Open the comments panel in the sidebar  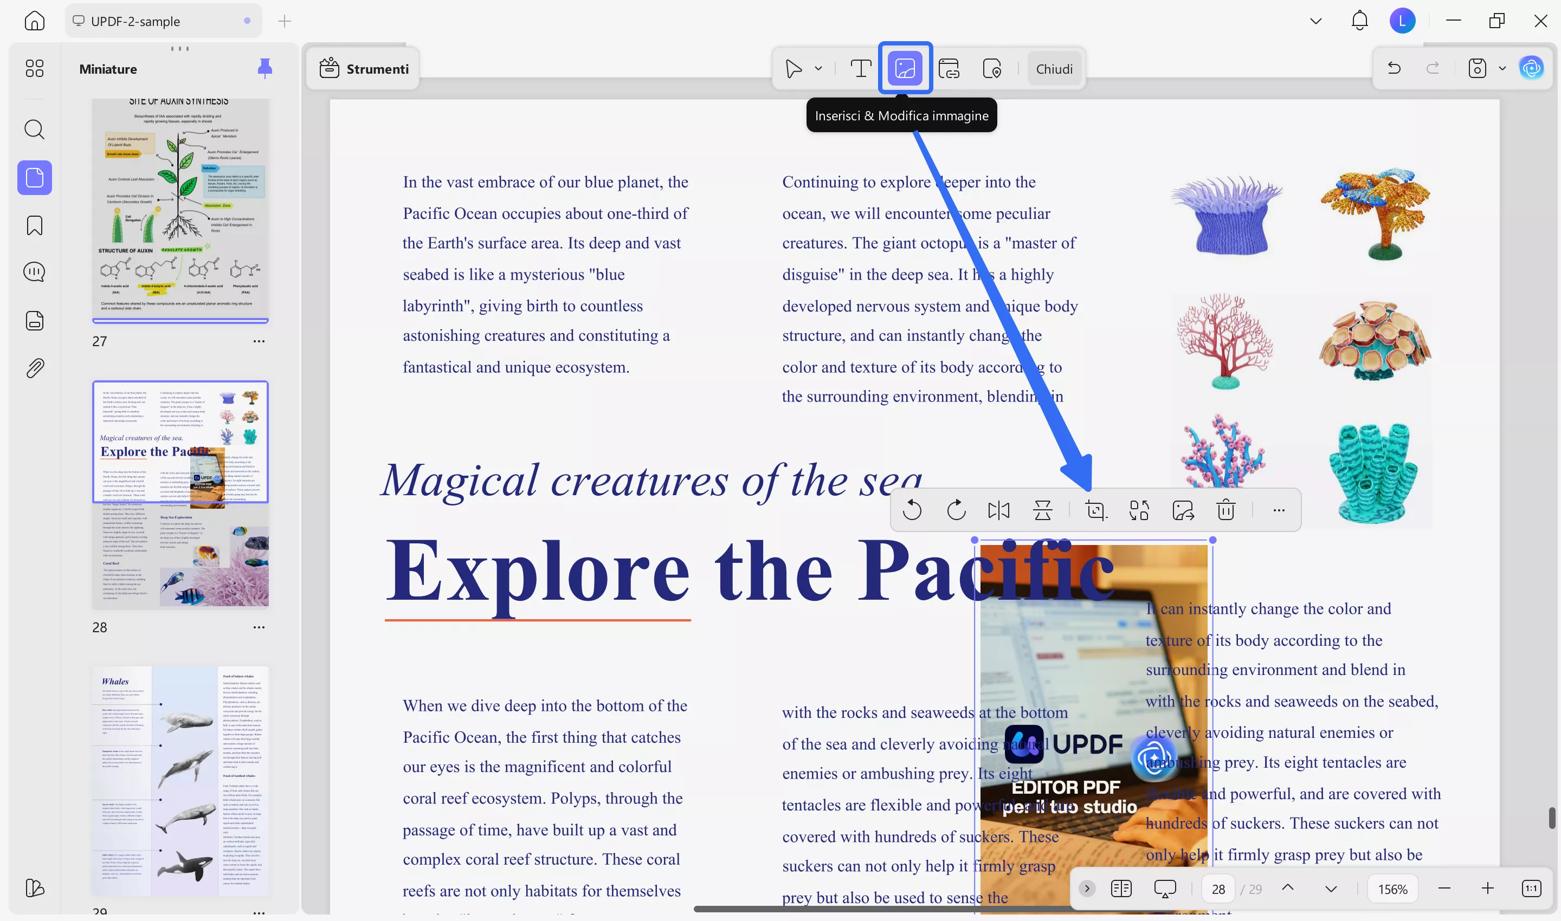pos(34,271)
